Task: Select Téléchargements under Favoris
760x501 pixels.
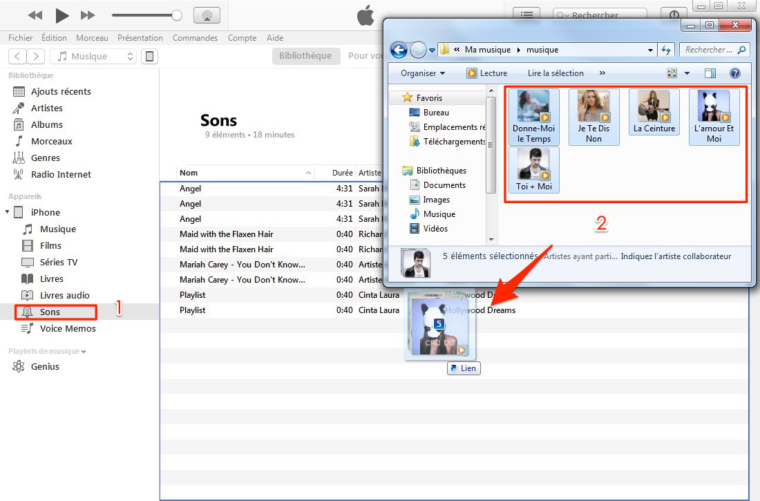Action: point(447,142)
